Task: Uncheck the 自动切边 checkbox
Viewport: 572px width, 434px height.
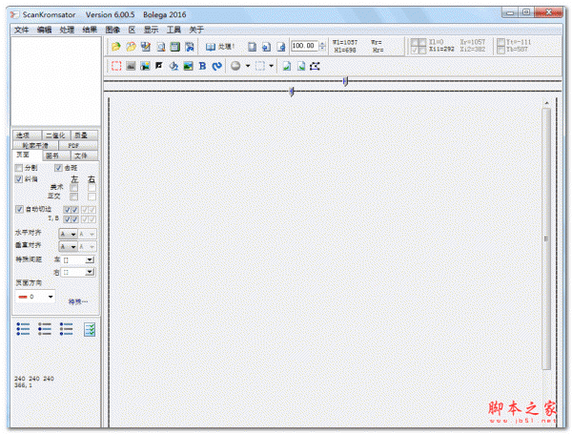Action: tap(19, 209)
